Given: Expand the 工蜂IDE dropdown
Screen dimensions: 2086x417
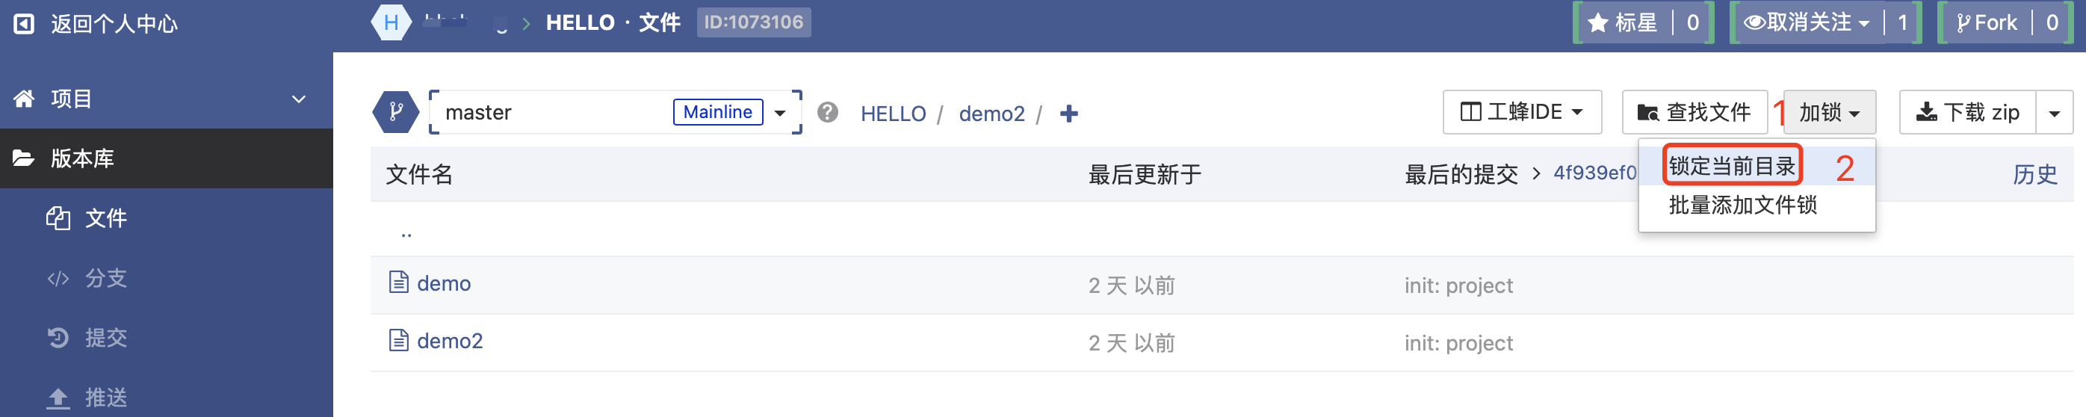Looking at the screenshot, I should [x=1520, y=112].
